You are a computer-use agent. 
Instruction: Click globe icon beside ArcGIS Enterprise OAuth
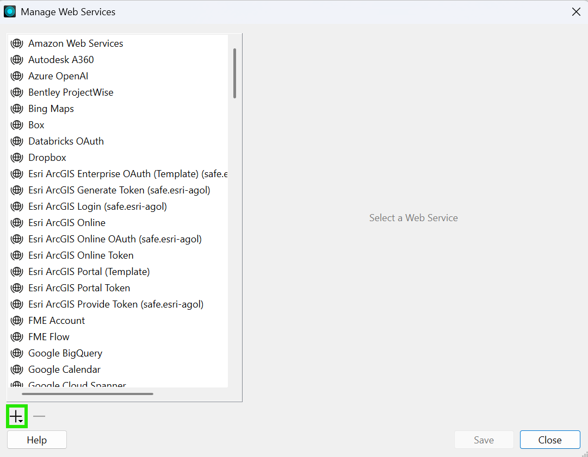point(17,174)
